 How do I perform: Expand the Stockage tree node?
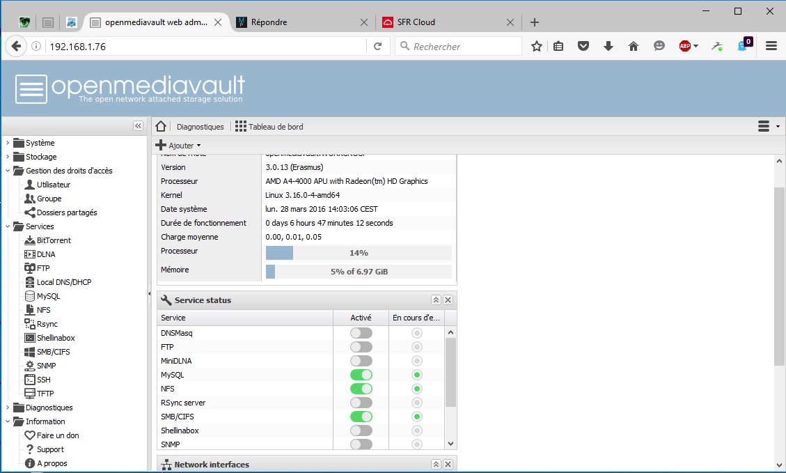[x=8, y=157]
